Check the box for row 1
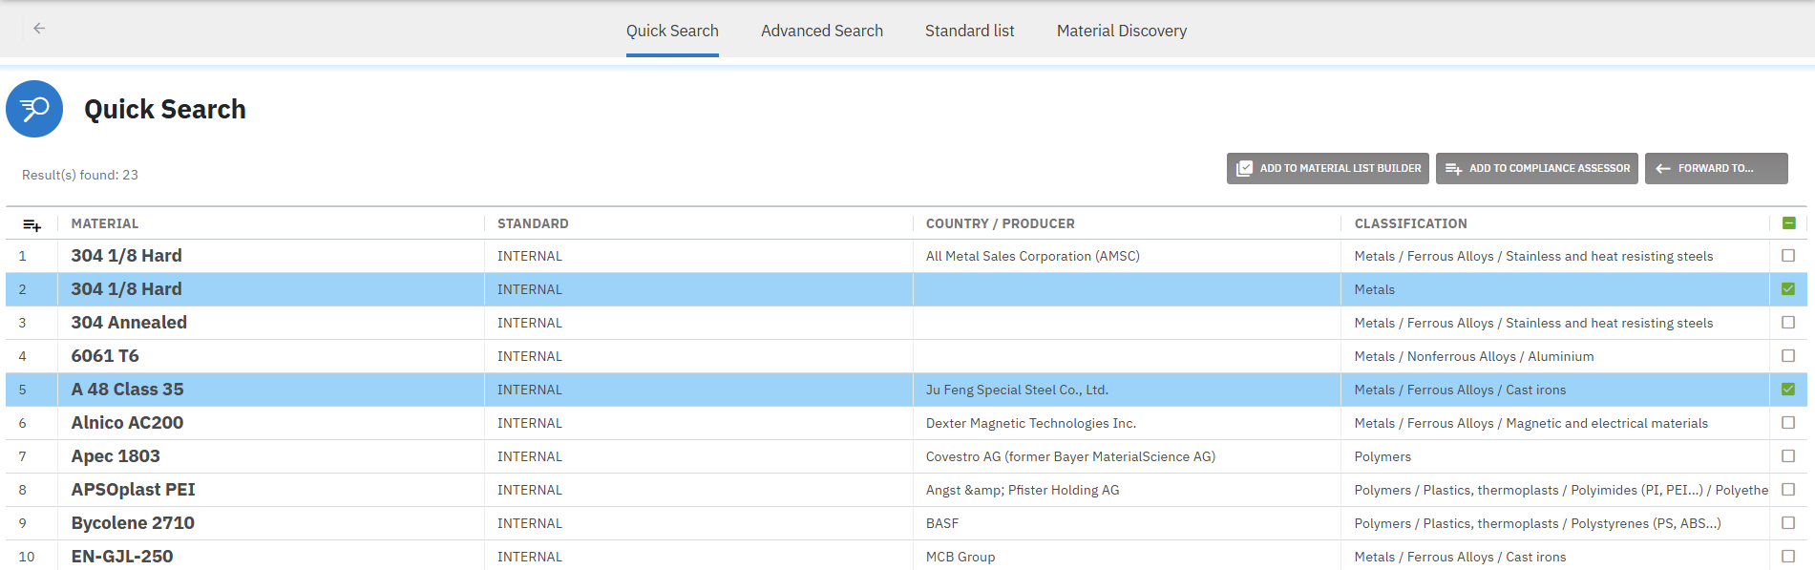This screenshot has height=570, width=1815. (1788, 256)
